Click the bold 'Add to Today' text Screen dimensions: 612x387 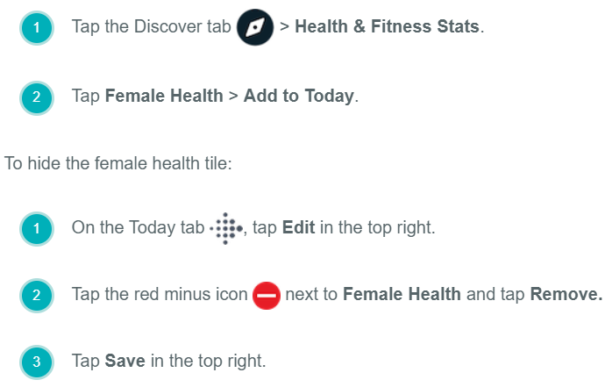coord(299,96)
